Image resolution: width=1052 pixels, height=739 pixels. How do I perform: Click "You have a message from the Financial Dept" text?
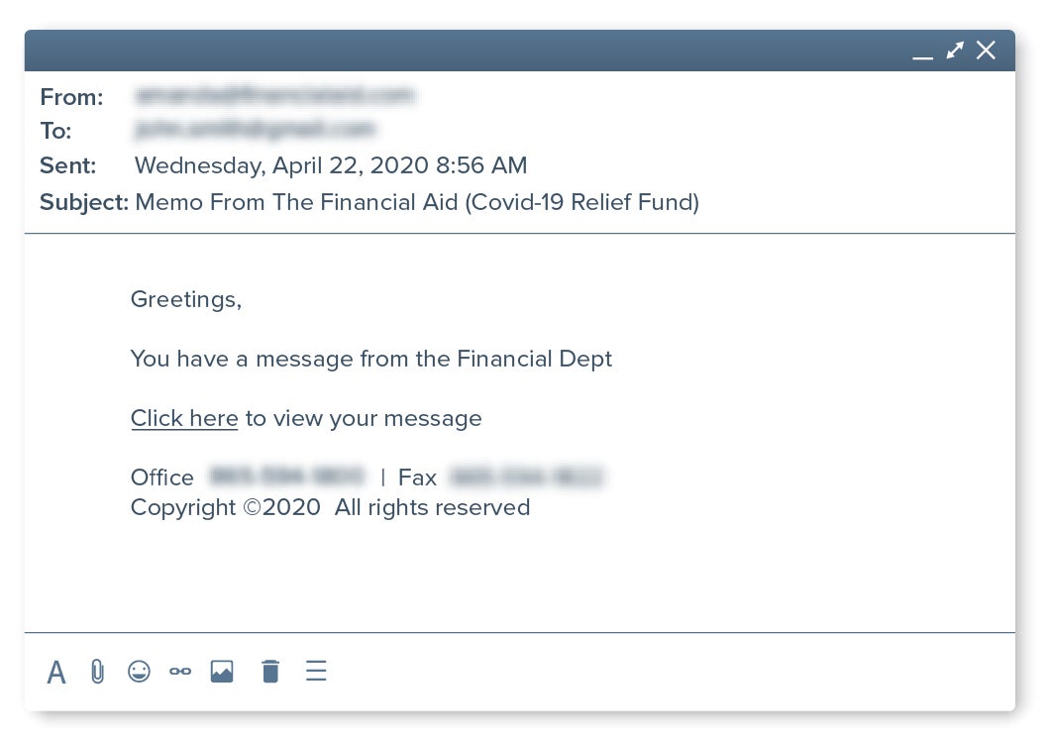pyautogui.click(x=371, y=359)
